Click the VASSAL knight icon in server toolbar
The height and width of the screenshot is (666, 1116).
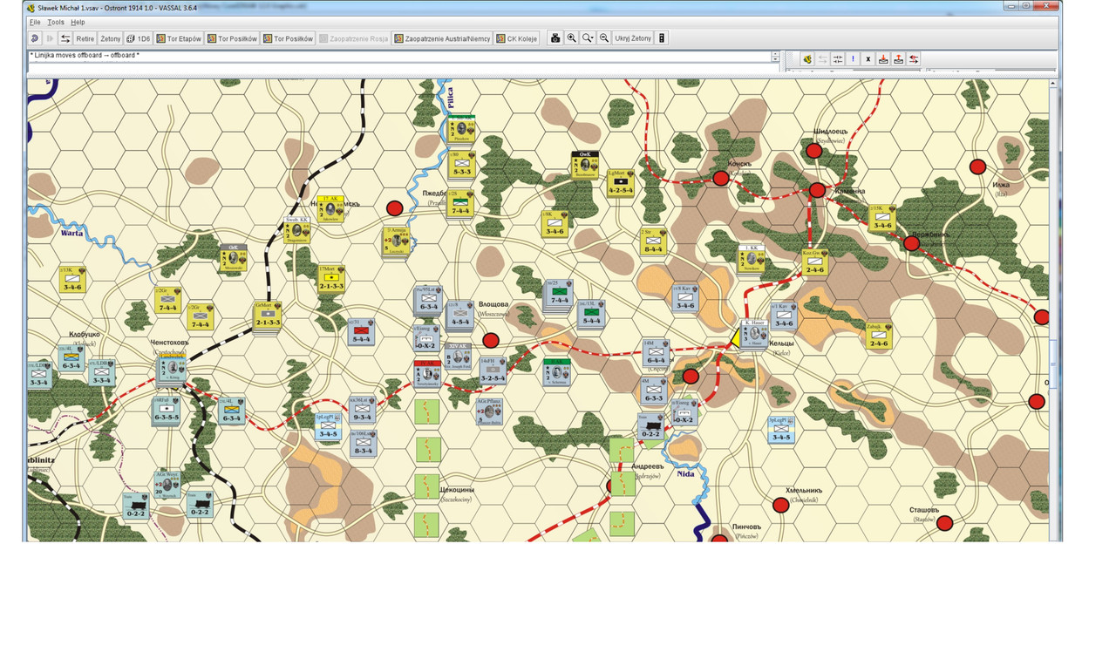pos(807,59)
